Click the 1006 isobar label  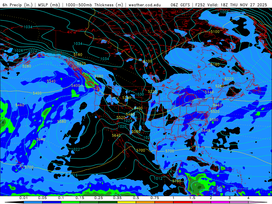pos(224,12)
